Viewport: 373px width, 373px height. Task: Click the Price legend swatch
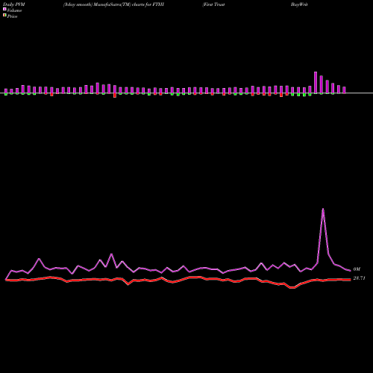click(x=4, y=16)
